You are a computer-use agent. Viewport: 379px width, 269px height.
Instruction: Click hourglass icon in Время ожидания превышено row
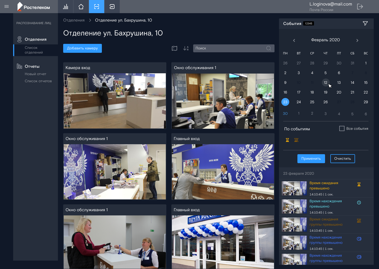coord(359,185)
